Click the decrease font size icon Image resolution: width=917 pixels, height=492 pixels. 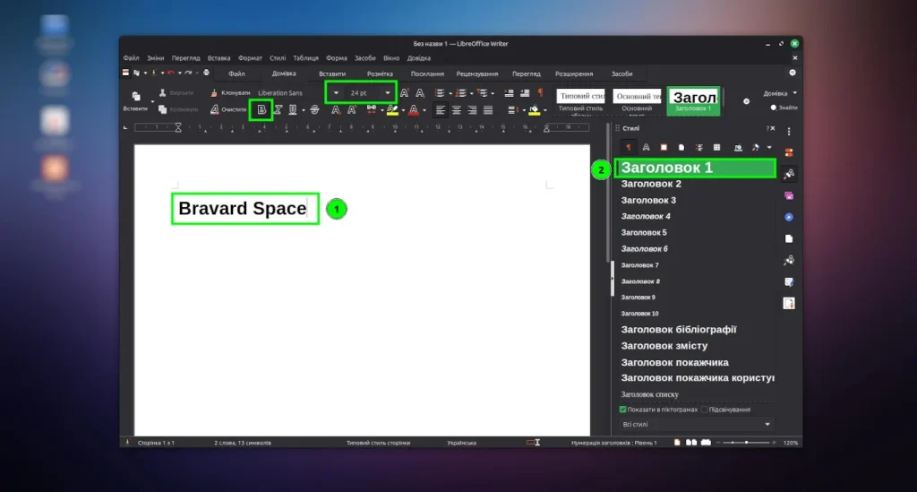420,93
